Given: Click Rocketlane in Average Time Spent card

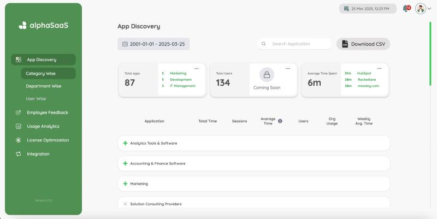Looking at the screenshot, I should [367, 80].
